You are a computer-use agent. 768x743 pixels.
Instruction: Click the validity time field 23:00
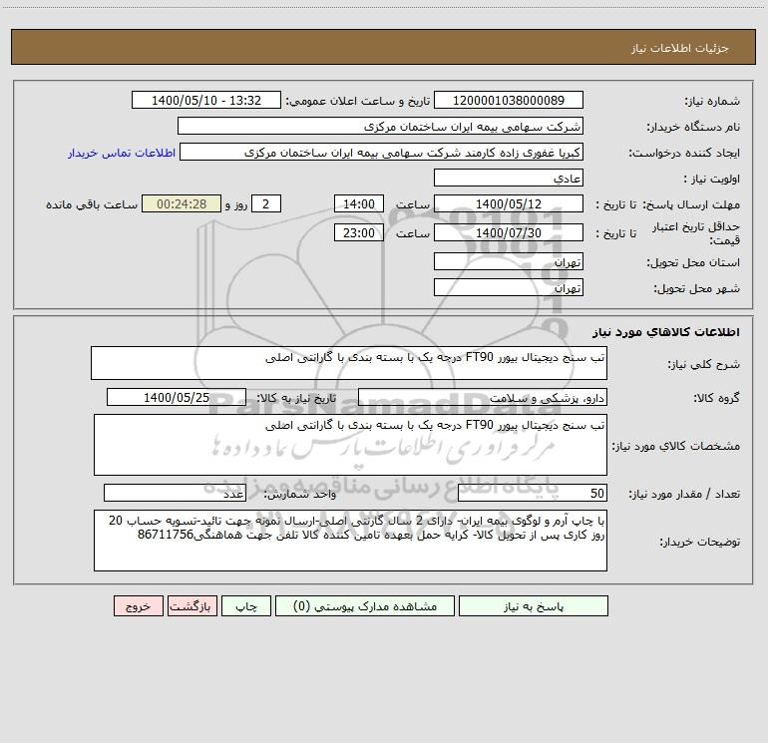pos(358,232)
